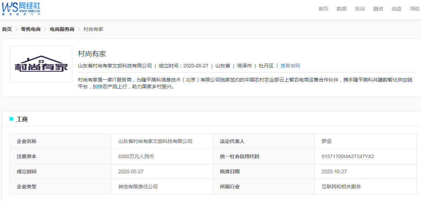Viewport: 421px width, 201px height.
Task: Open the 查看官网 link
Action: 290,66
